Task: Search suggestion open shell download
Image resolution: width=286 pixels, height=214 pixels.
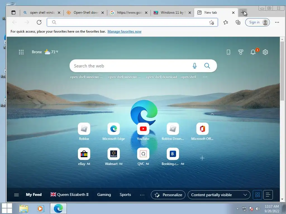Action: click(x=161, y=77)
